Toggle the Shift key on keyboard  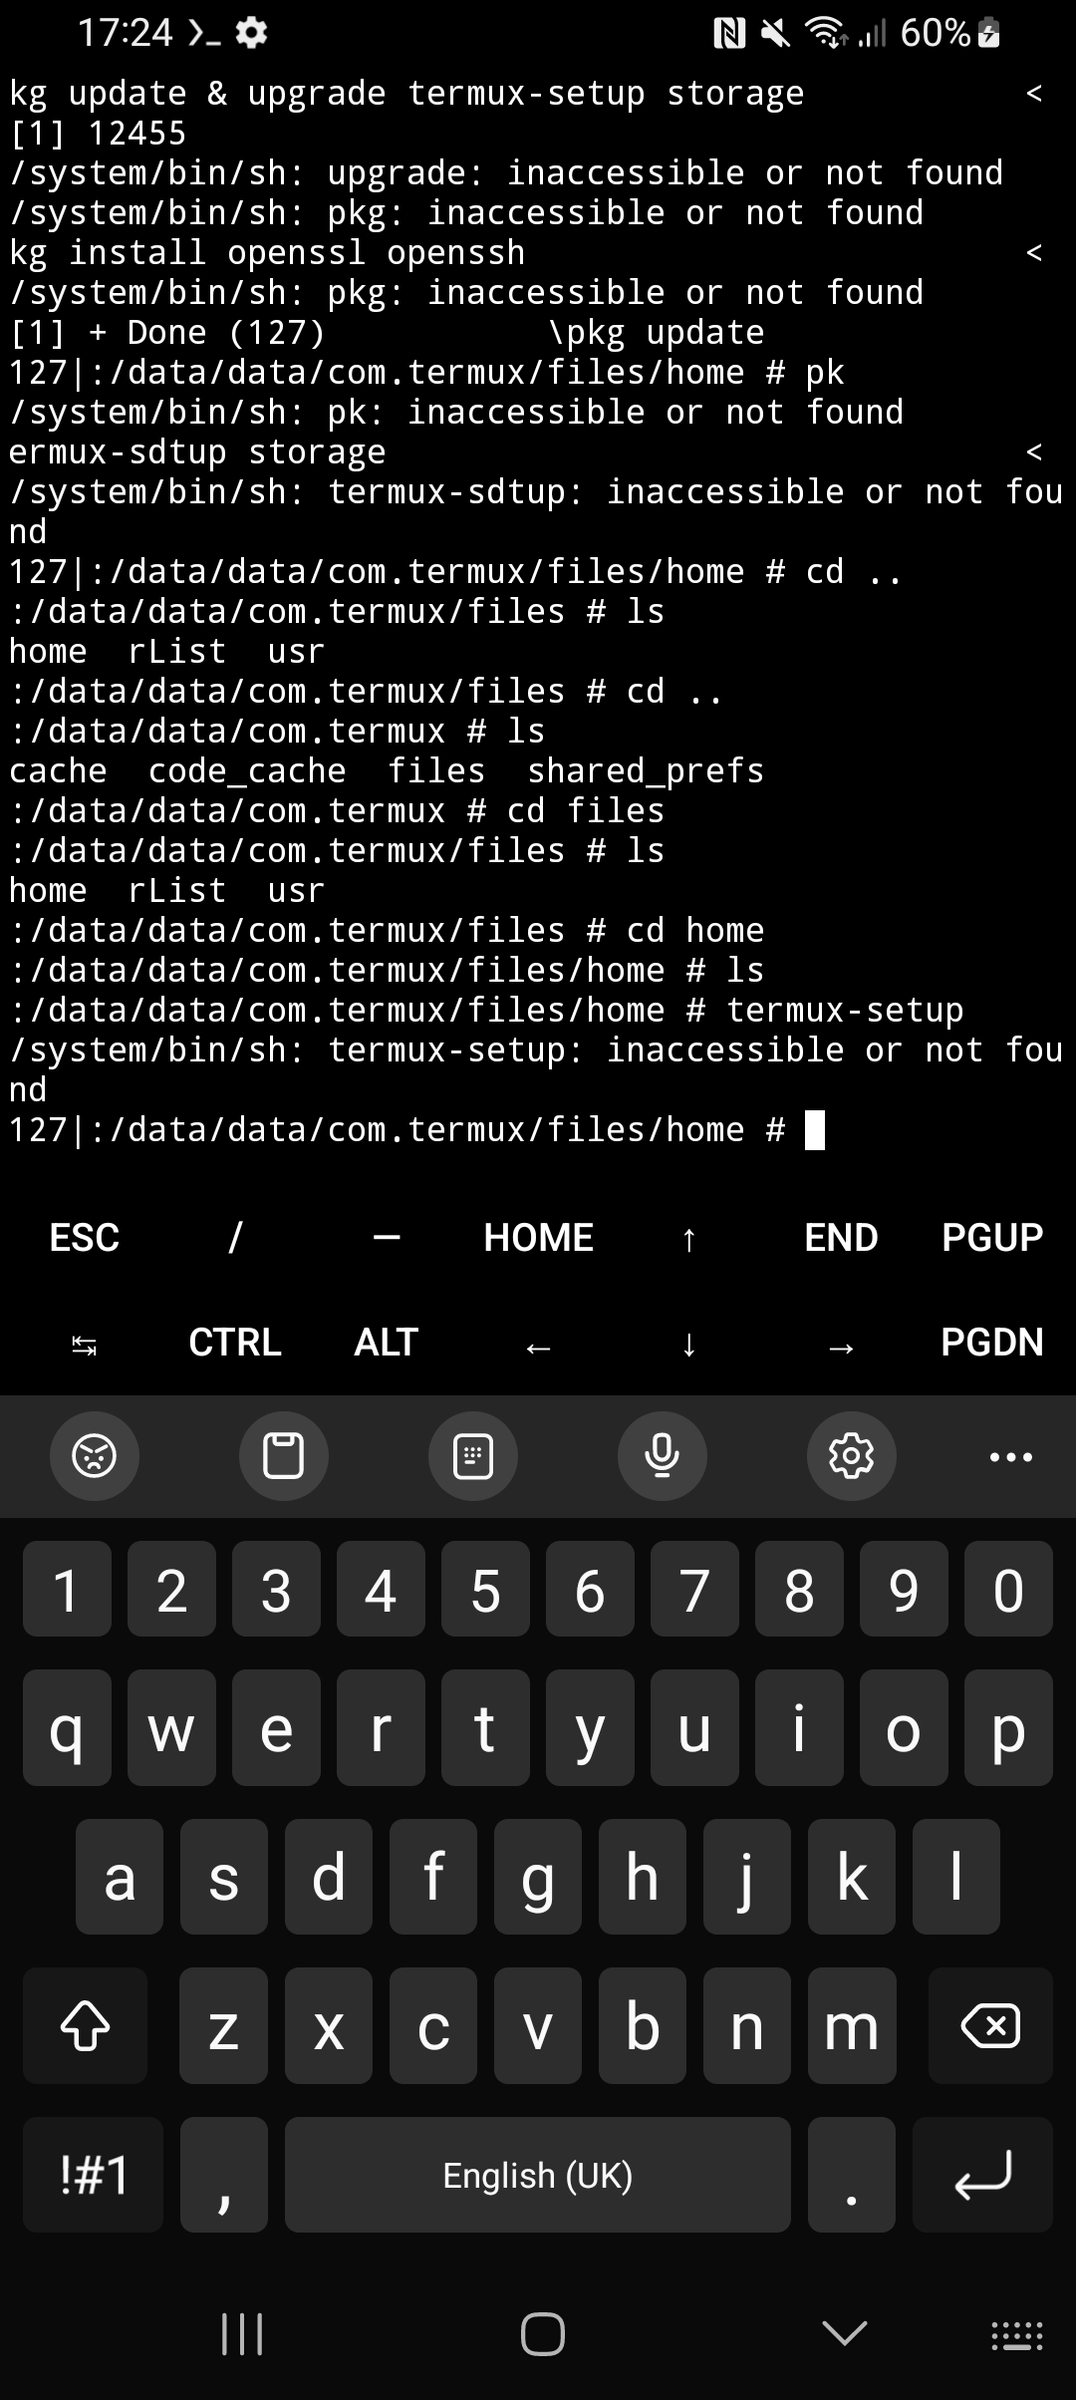(x=86, y=2025)
